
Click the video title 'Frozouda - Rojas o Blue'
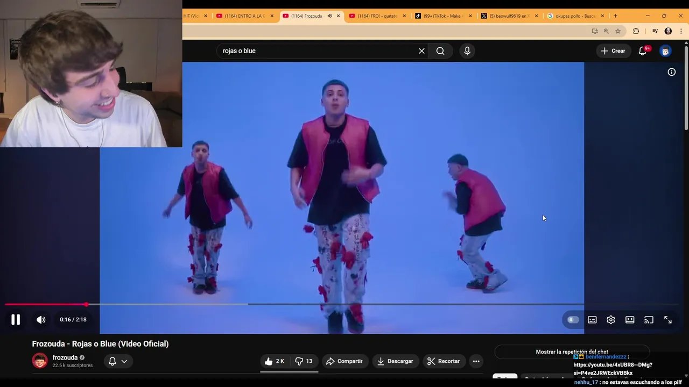[100, 344]
